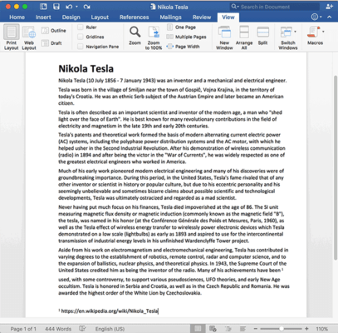The height and width of the screenshot is (333, 338).
Task: Expand the Switch Windows dropdown
Action: (295, 32)
